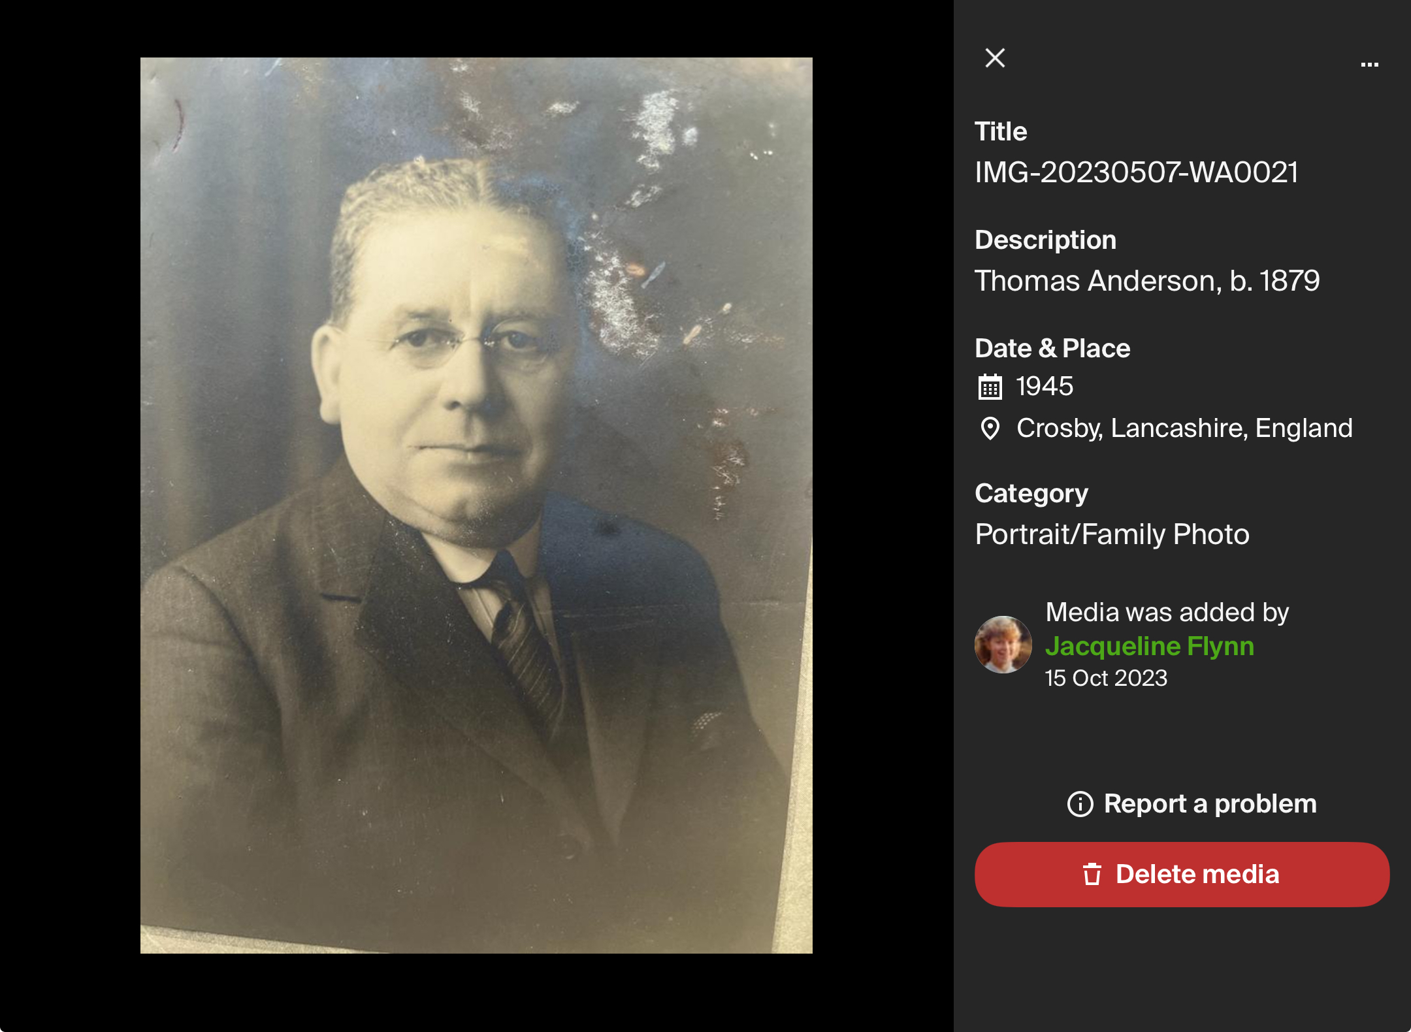Click the Date & Place heading
The width and height of the screenshot is (1411, 1032).
1052,348
